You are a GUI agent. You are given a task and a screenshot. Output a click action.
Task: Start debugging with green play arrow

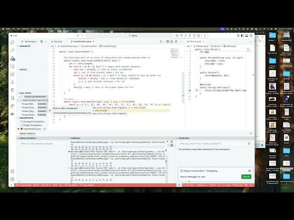23,41
